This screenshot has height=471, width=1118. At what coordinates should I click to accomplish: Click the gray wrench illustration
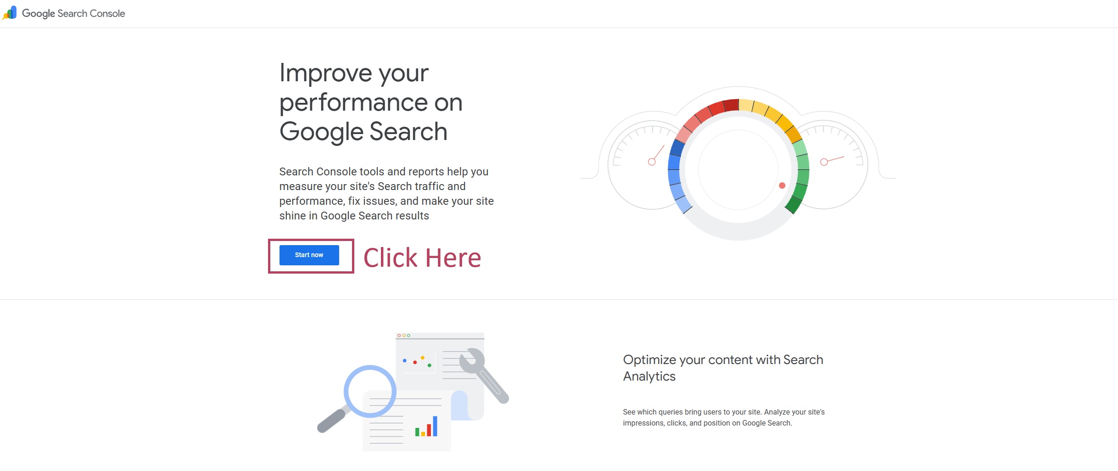pos(484,374)
